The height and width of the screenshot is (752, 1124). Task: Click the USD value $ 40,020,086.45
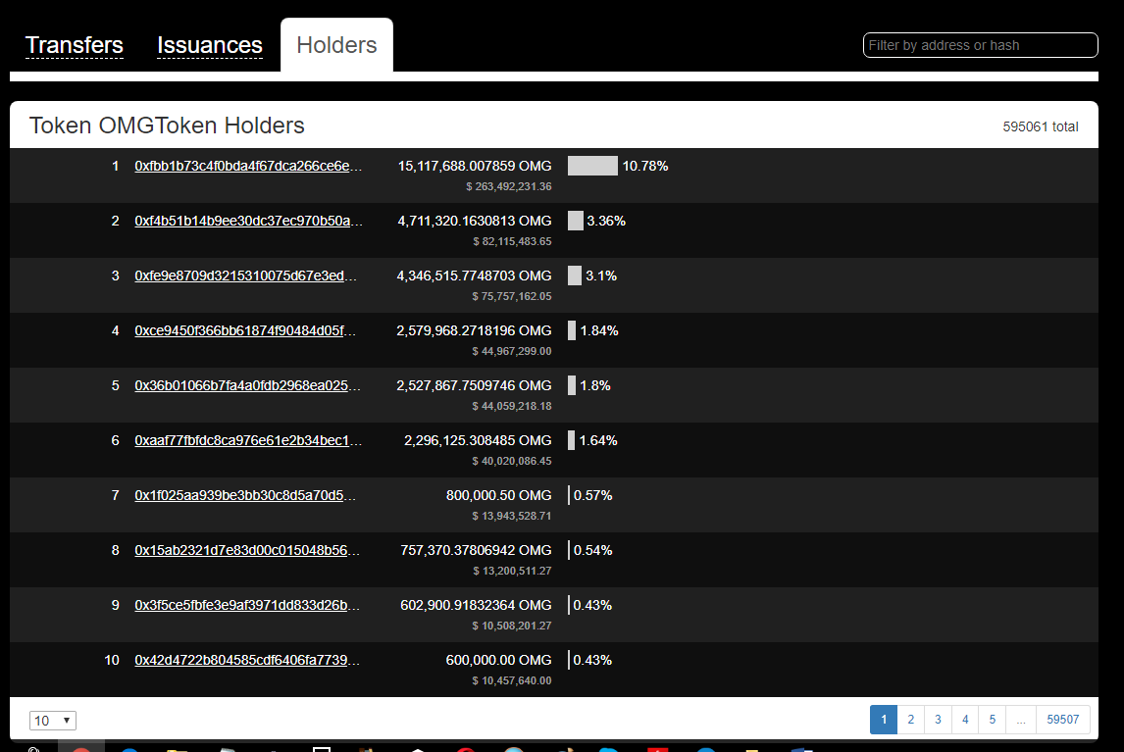click(512, 461)
